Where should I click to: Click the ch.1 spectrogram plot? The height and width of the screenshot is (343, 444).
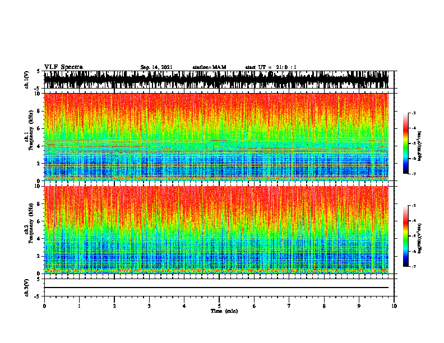(216, 137)
